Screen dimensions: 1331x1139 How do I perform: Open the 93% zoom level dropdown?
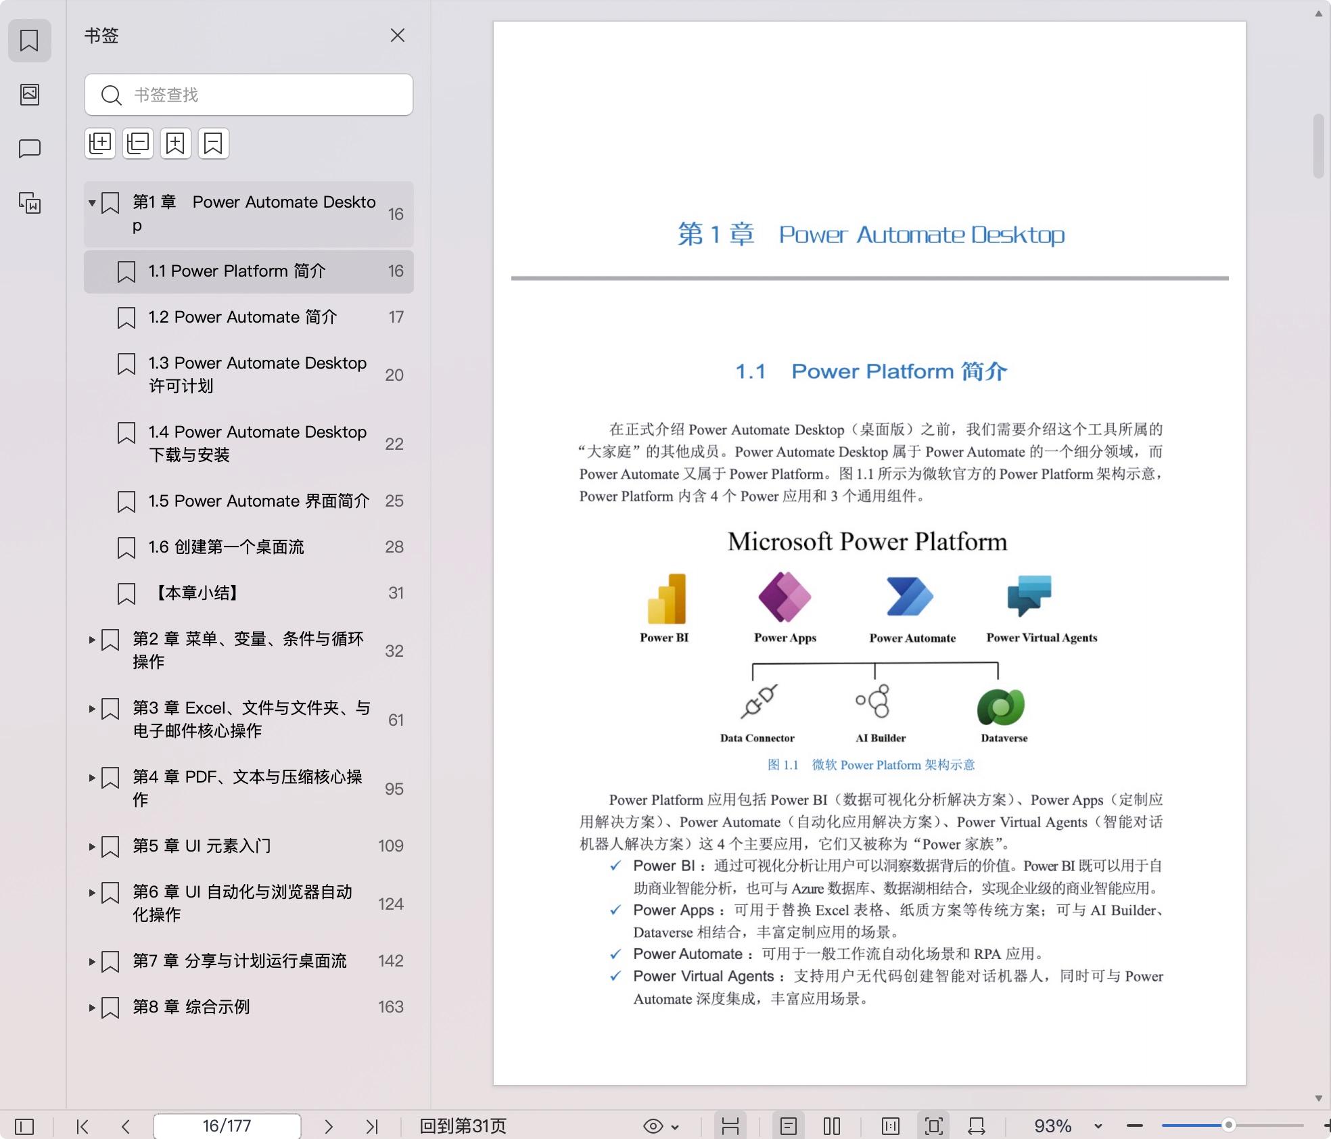[x=1098, y=1126]
